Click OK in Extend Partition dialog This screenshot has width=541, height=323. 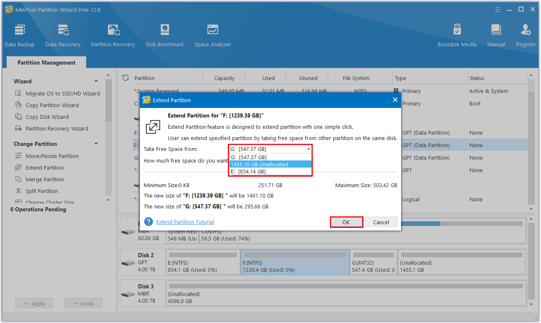point(347,222)
